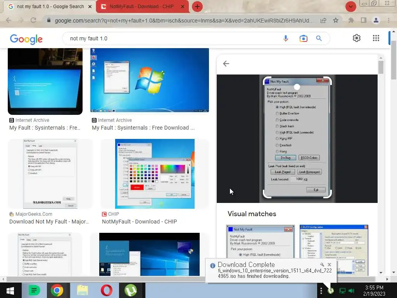Close the NotMyFault CHIP tab
Viewport: 397px width, 298px height.
[183, 7]
